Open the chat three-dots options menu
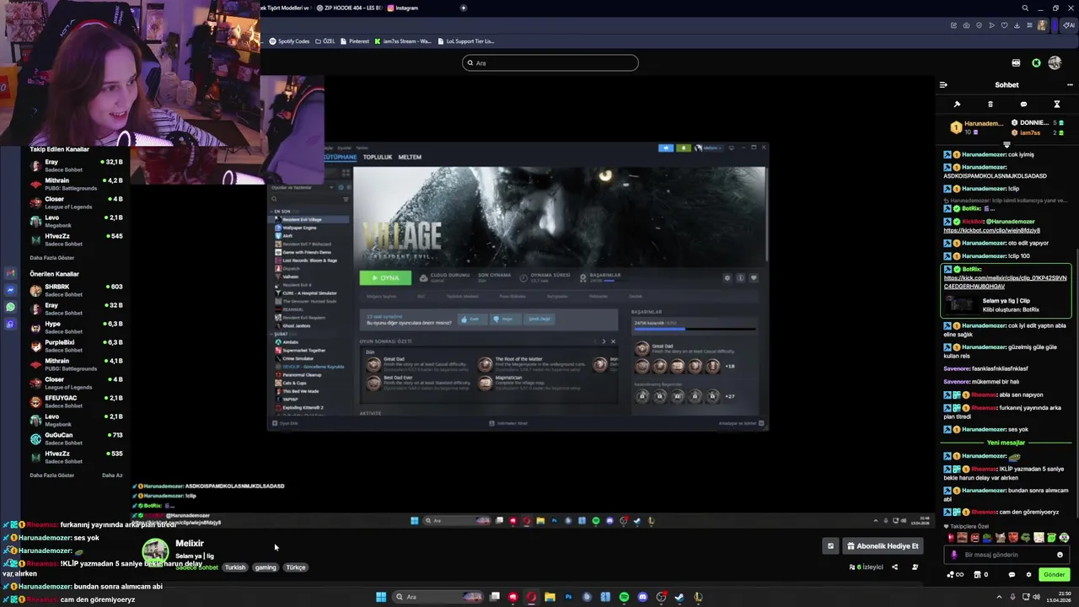Viewport: 1079px width, 607px height. point(1070,84)
